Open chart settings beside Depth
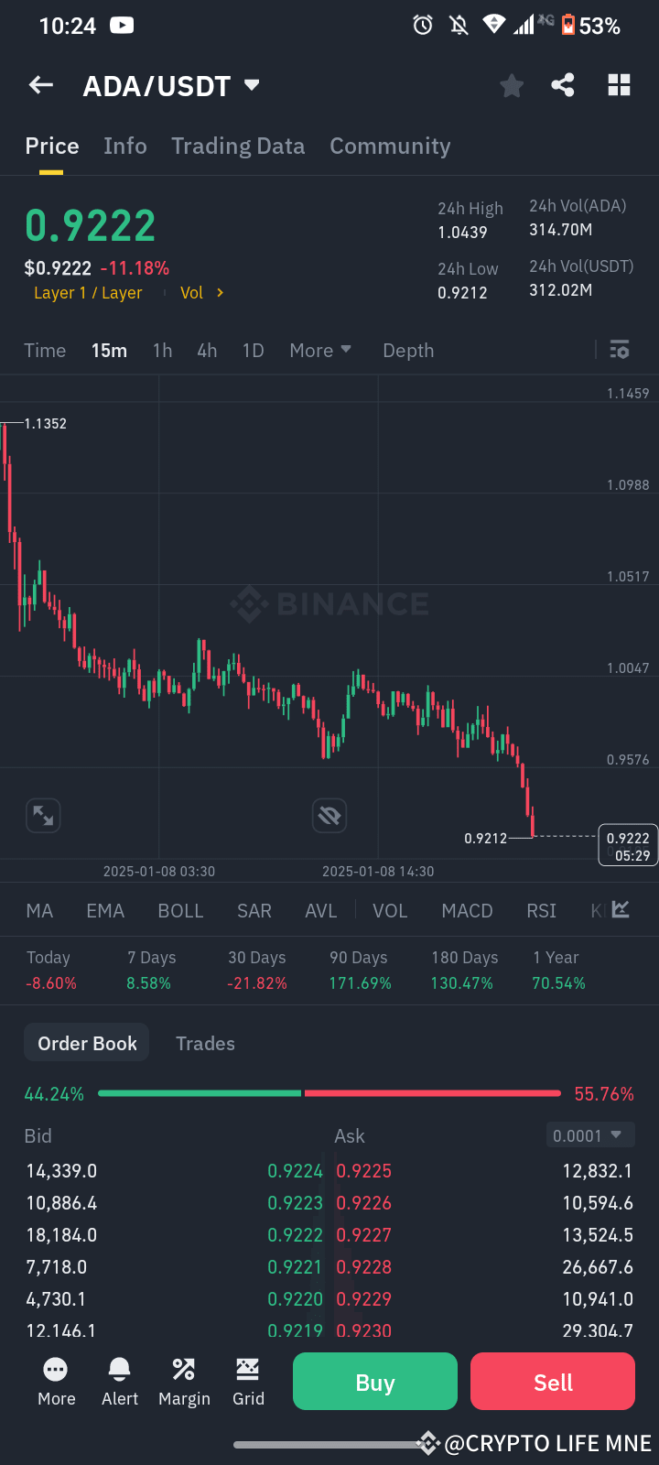659x1465 pixels. coord(619,350)
